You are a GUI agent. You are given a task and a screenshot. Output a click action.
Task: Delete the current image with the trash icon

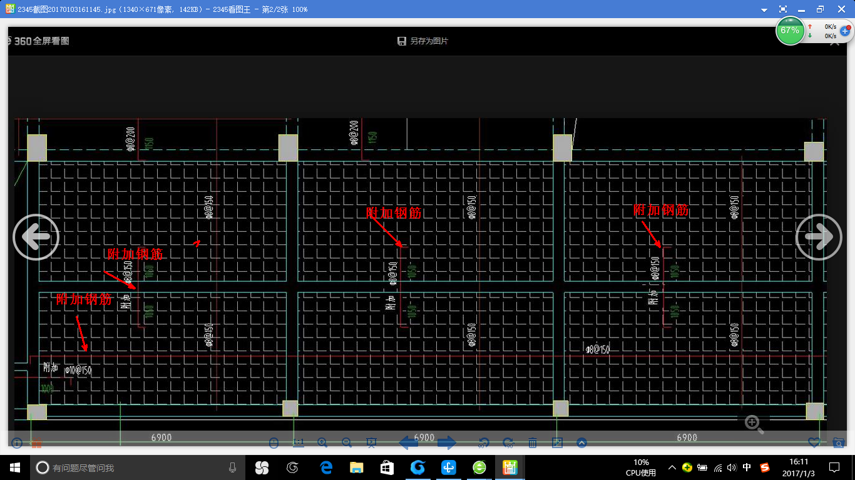click(x=533, y=442)
